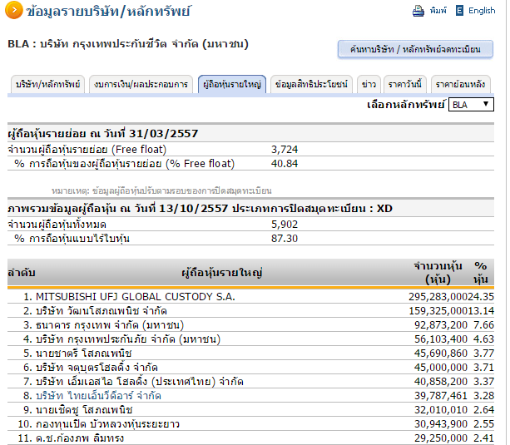
Task: Click share count 32,010,010
Action: [x=441, y=409]
